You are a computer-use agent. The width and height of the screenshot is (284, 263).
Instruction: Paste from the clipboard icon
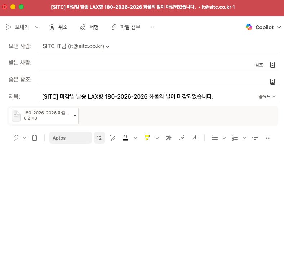point(35,138)
